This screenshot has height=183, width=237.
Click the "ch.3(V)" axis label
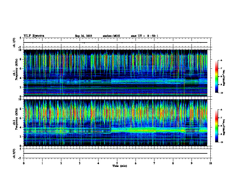pyautogui.click(x=14, y=153)
